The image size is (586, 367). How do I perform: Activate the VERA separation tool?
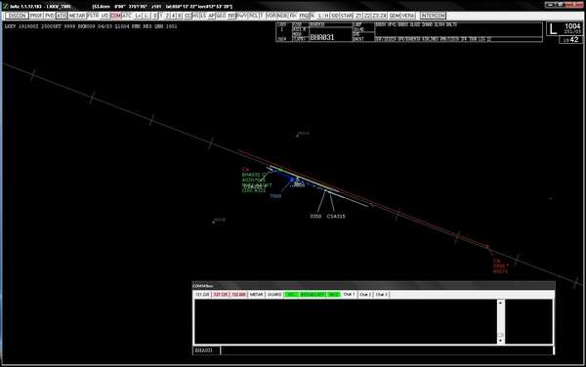[x=408, y=16]
